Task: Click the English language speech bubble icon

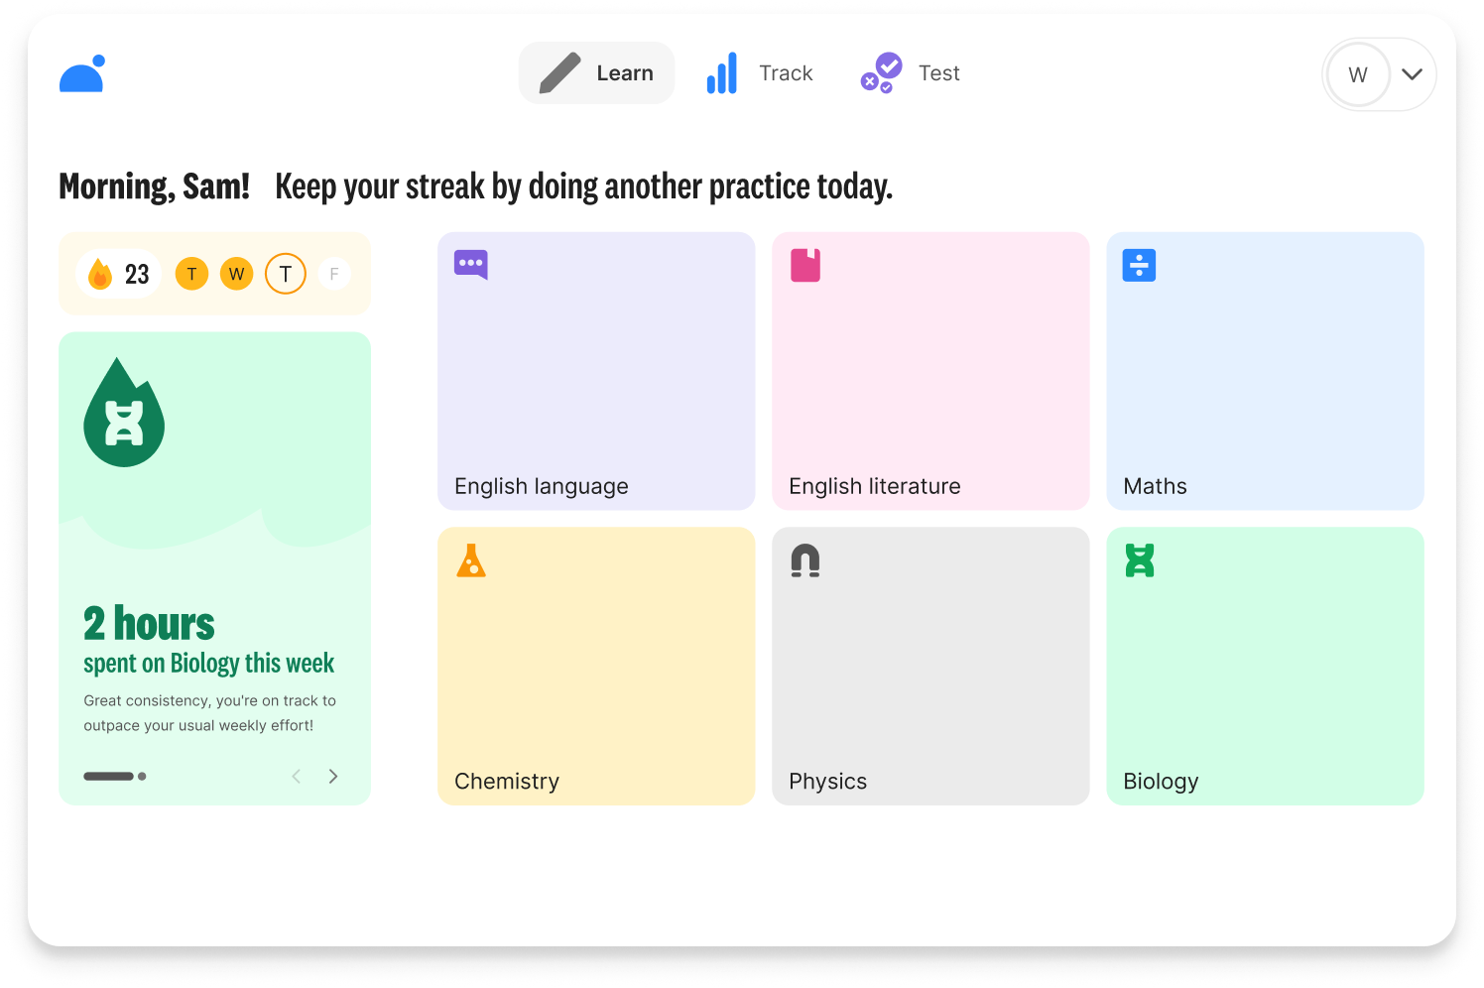Action: click(x=469, y=264)
